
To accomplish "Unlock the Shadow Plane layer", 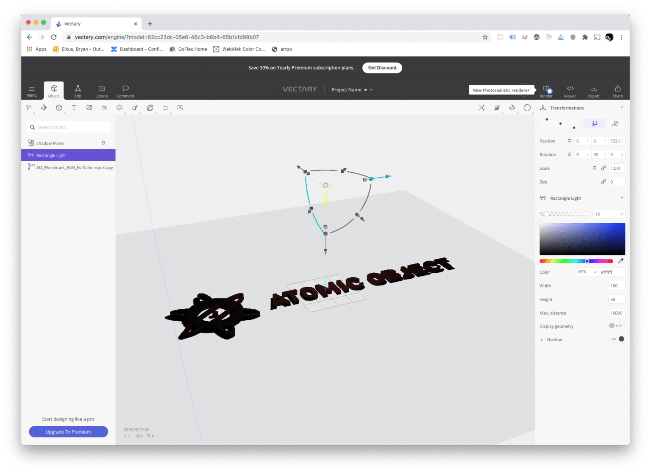I will coord(103,143).
